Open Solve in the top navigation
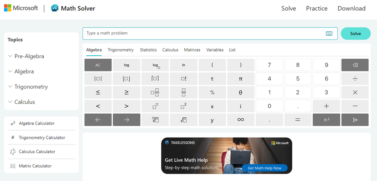 [x=288, y=8]
